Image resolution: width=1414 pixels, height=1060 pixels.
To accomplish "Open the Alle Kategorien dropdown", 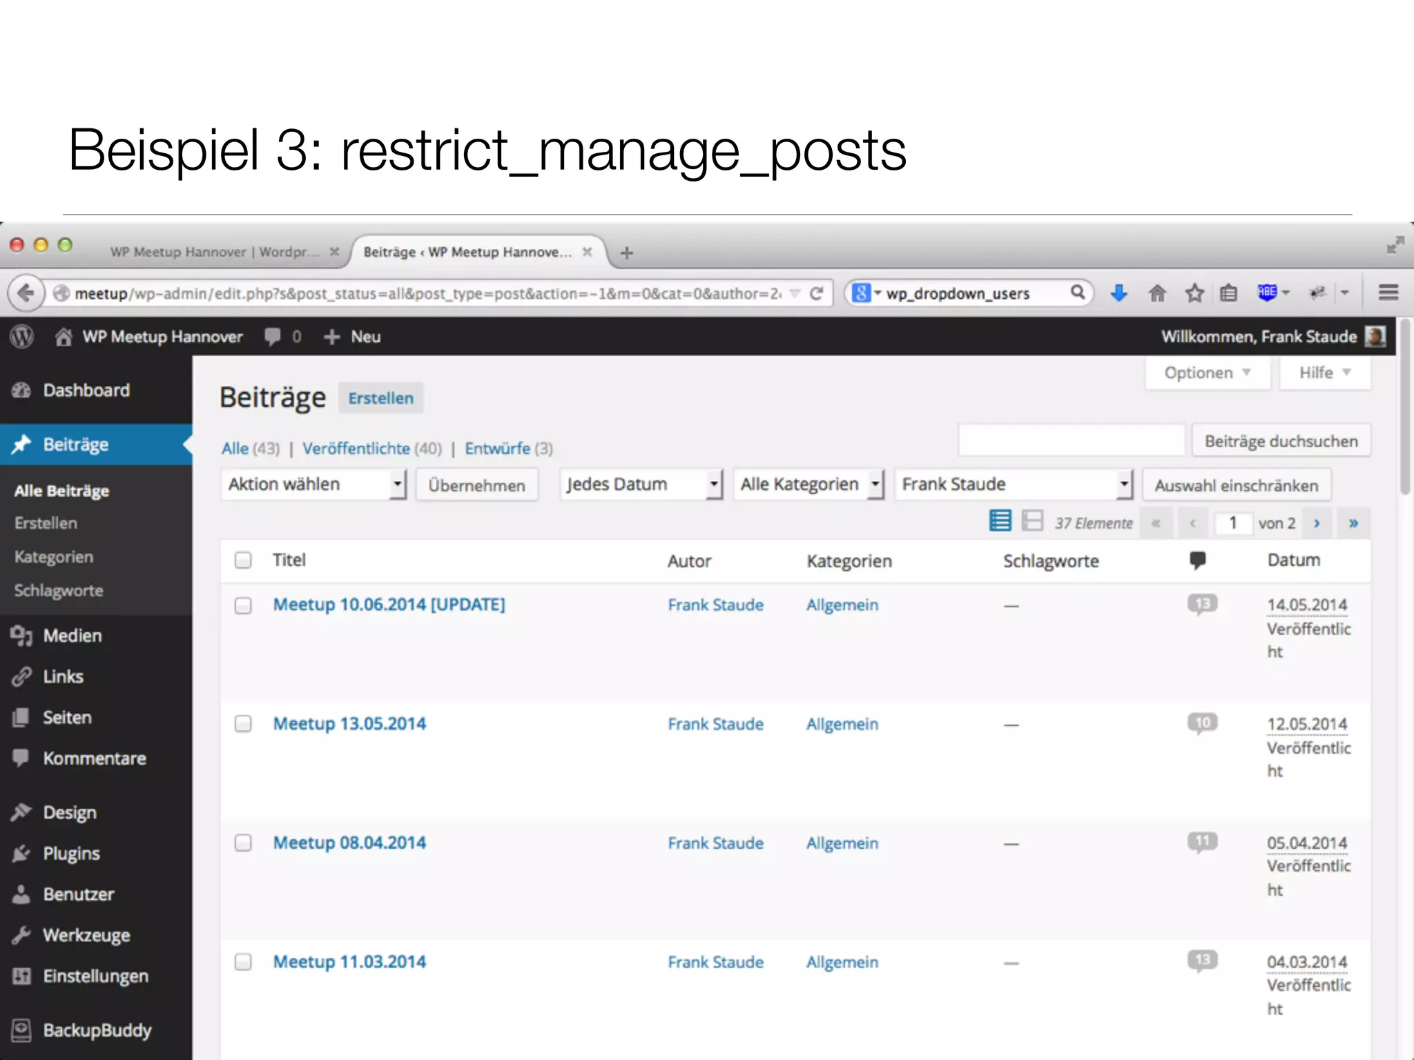I will pyautogui.click(x=808, y=484).
